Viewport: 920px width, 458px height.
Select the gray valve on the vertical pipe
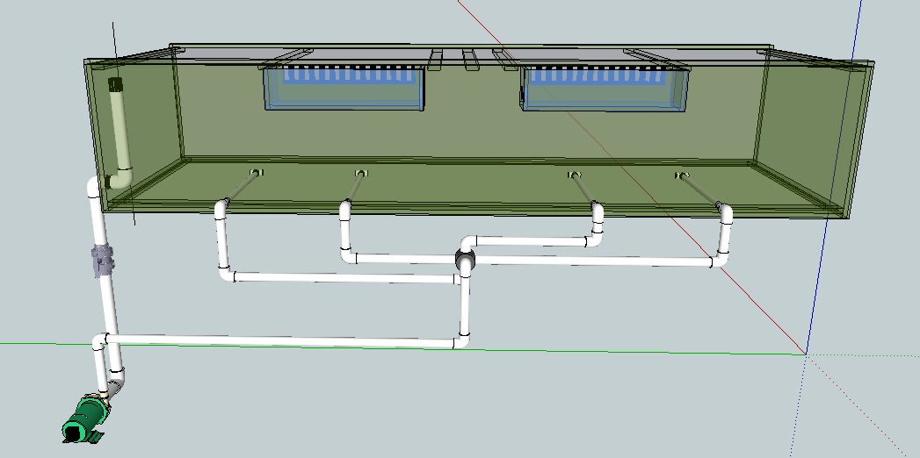click(x=102, y=260)
